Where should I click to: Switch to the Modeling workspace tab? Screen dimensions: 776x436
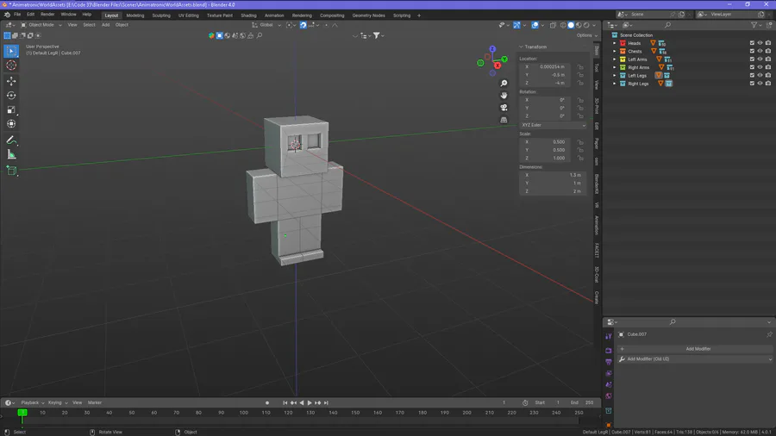(135, 16)
